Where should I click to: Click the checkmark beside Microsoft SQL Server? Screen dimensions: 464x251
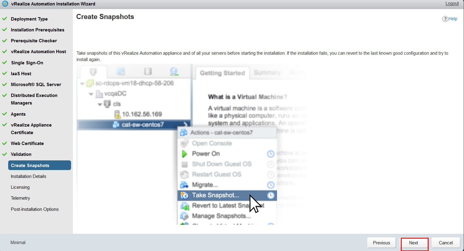click(5, 84)
